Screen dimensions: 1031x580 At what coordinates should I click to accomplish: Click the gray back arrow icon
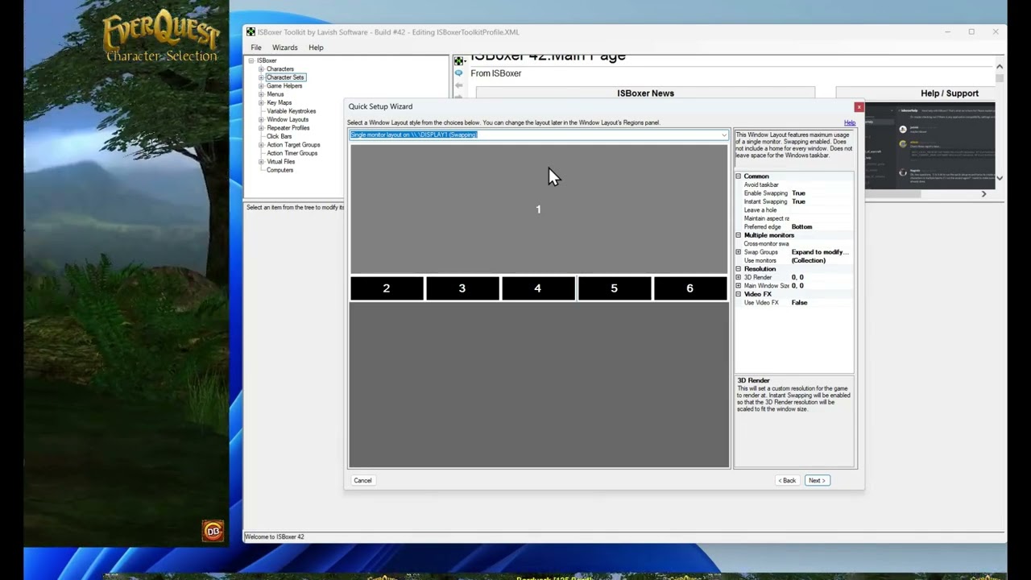[x=458, y=85]
